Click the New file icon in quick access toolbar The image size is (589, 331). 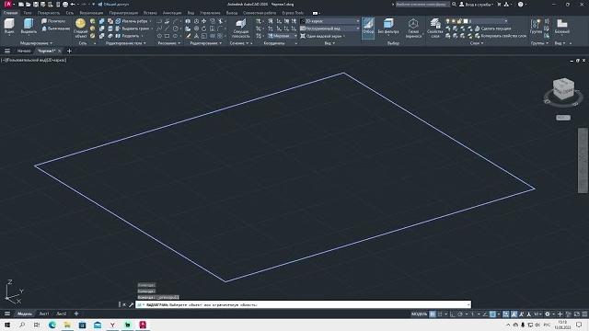(x=21, y=4)
